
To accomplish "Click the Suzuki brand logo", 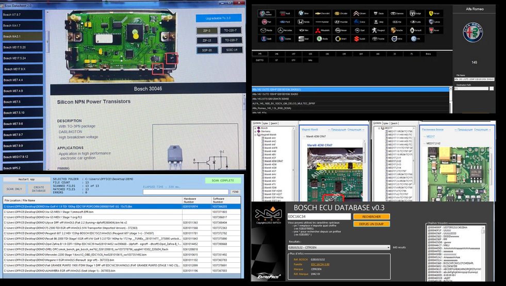I will pyautogui.click(x=359, y=39).
